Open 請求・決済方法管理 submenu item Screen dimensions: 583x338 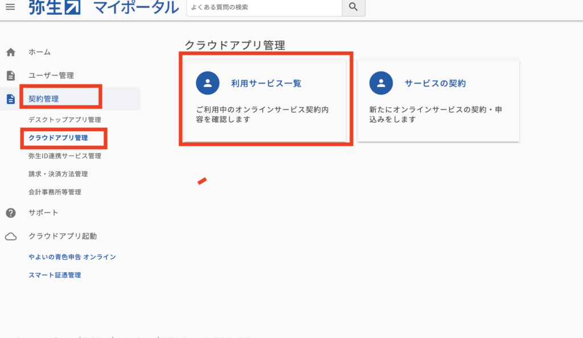point(58,174)
